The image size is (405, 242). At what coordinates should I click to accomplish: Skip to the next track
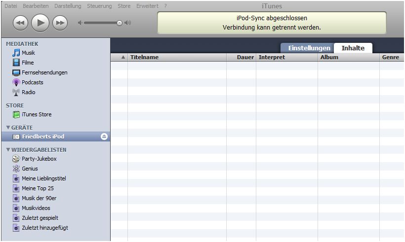(60, 23)
